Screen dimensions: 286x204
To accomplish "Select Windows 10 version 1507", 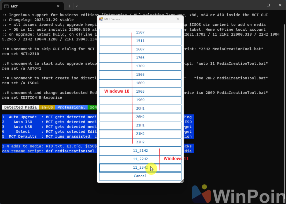I will tap(140, 33).
